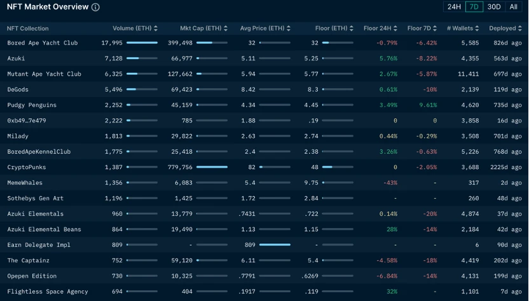
Task: Click the info icon beside NFT Market Overview
Action: pyautogui.click(x=95, y=8)
